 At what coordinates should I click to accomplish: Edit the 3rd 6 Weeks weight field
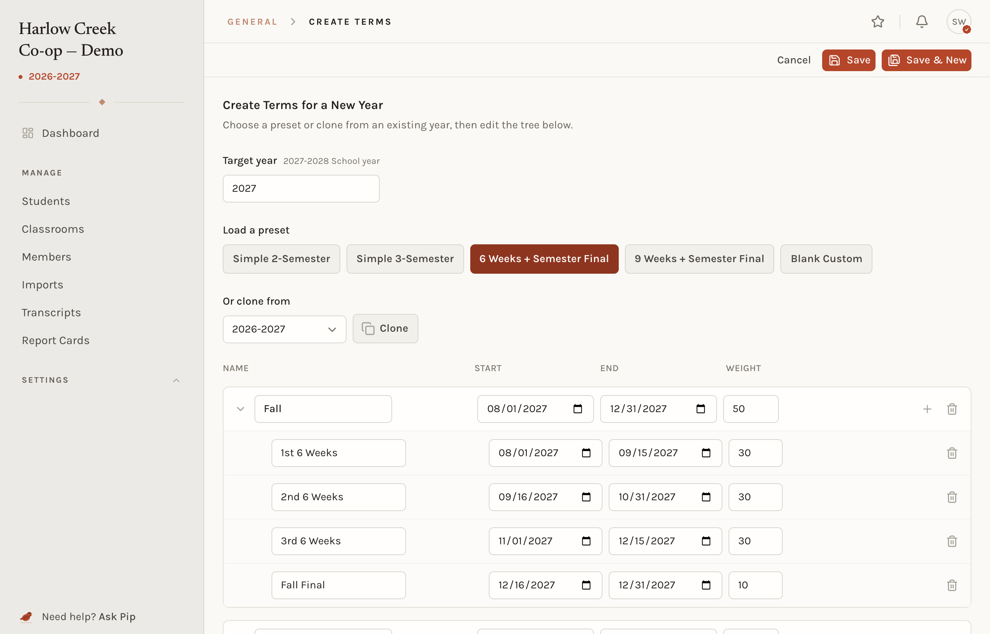(755, 541)
